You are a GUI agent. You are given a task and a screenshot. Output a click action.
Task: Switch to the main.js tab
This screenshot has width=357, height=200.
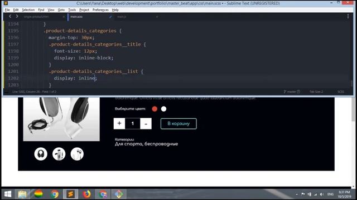pyautogui.click(x=122, y=17)
